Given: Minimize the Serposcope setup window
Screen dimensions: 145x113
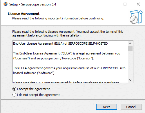Looking at the screenshot, I should (x=112, y=4).
